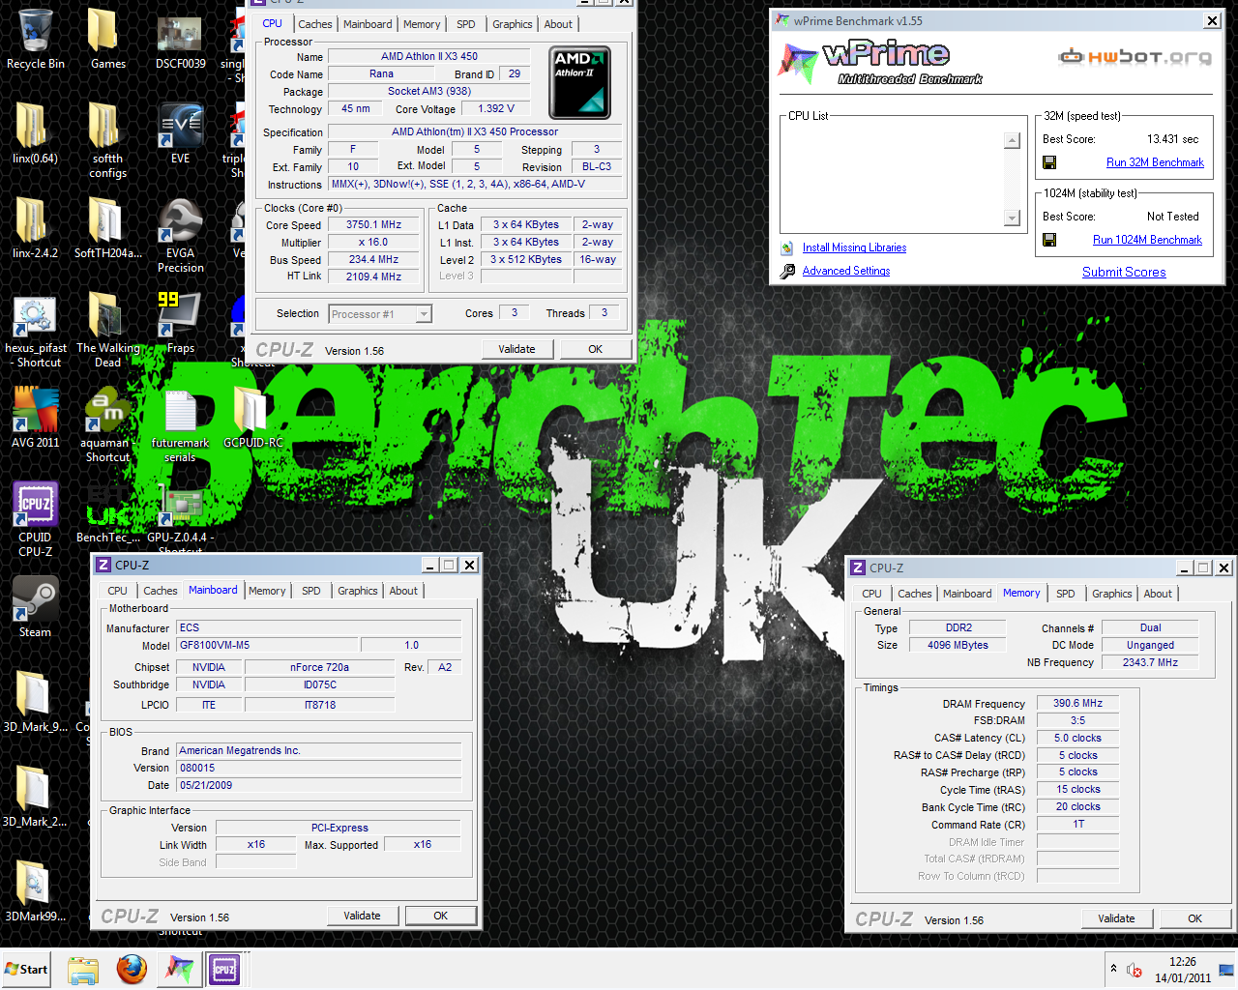This screenshot has height=990, width=1238.
Task: Click the GF8100VM-M5 model field
Action: [268, 645]
